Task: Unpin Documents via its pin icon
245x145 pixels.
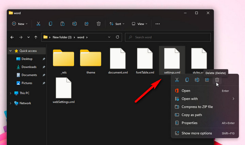Action: [44, 75]
